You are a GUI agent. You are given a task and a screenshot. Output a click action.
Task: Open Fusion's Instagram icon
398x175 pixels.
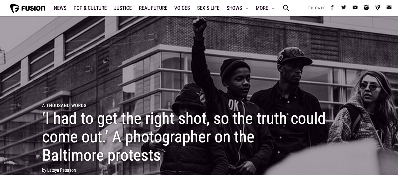[366, 8]
